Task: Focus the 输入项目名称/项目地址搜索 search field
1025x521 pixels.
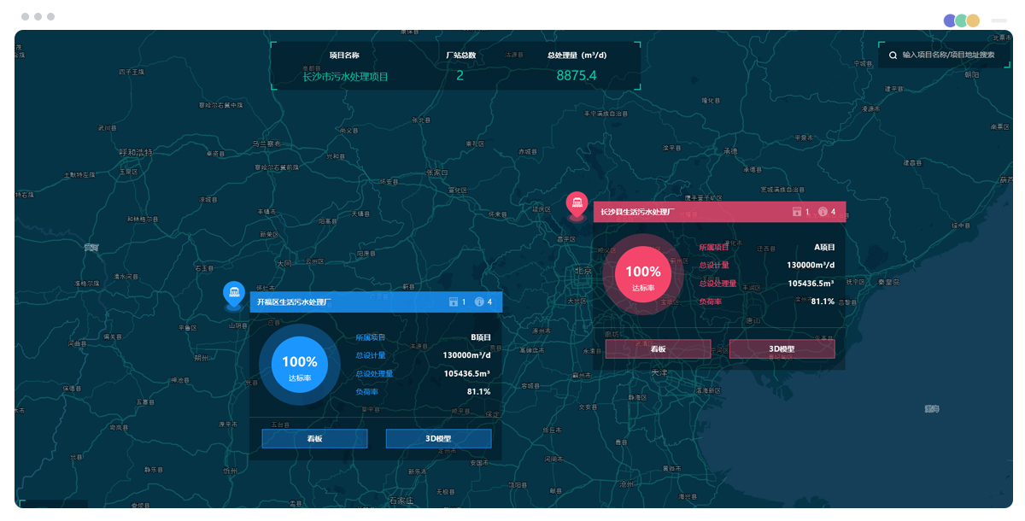Action: click(x=948, y=55)
